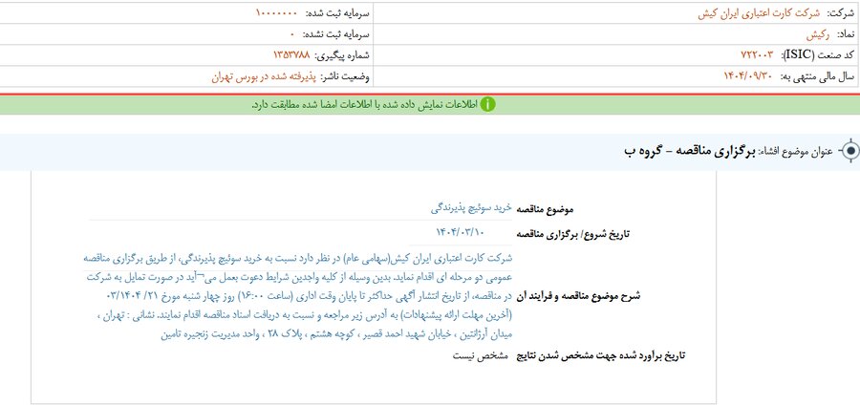Click the label نماد:

pos(845,34)
